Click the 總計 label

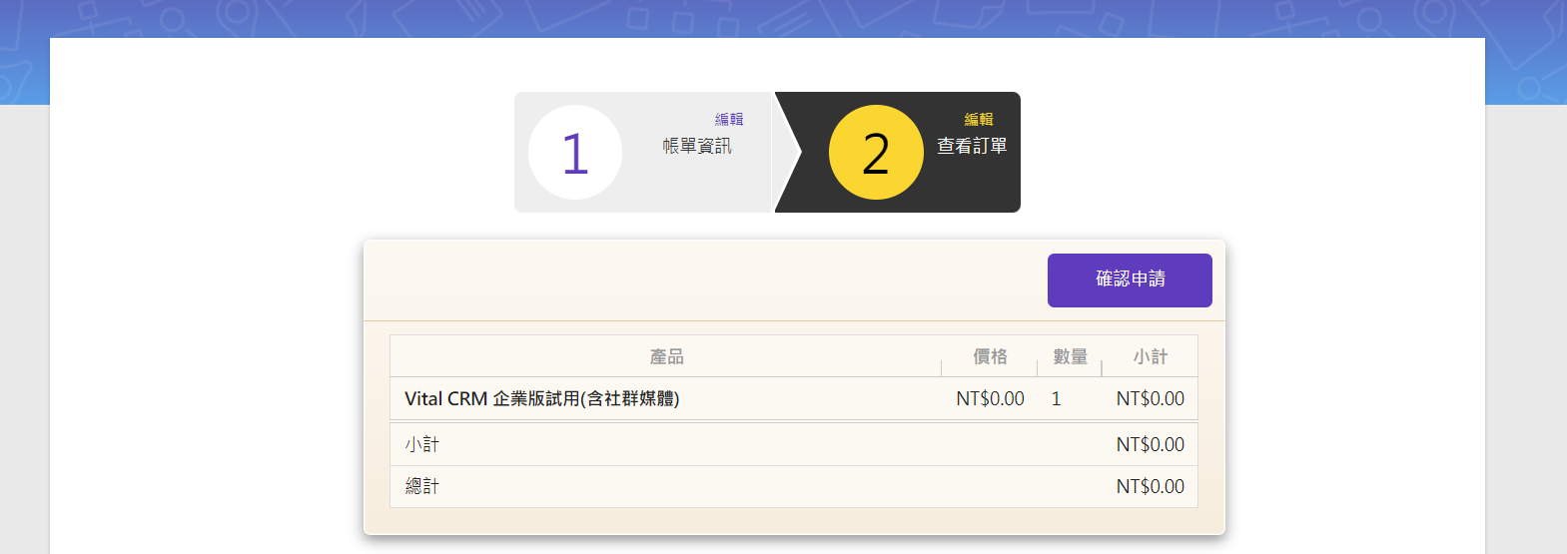point(421,487)
